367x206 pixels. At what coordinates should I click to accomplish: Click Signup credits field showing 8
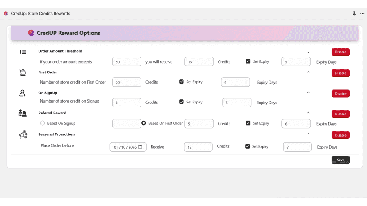point(127,103)
